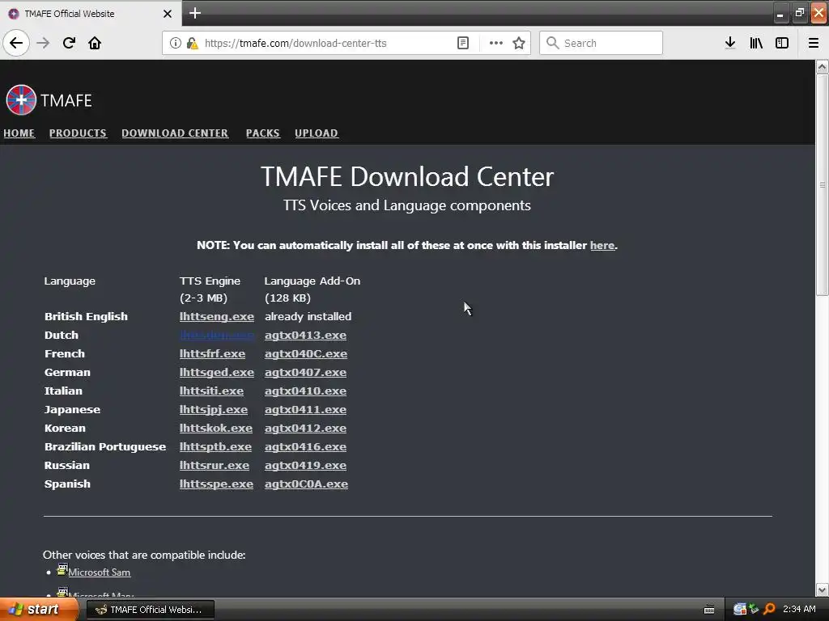Download agtx0411.exe Japanese add-on

[305, 409]
